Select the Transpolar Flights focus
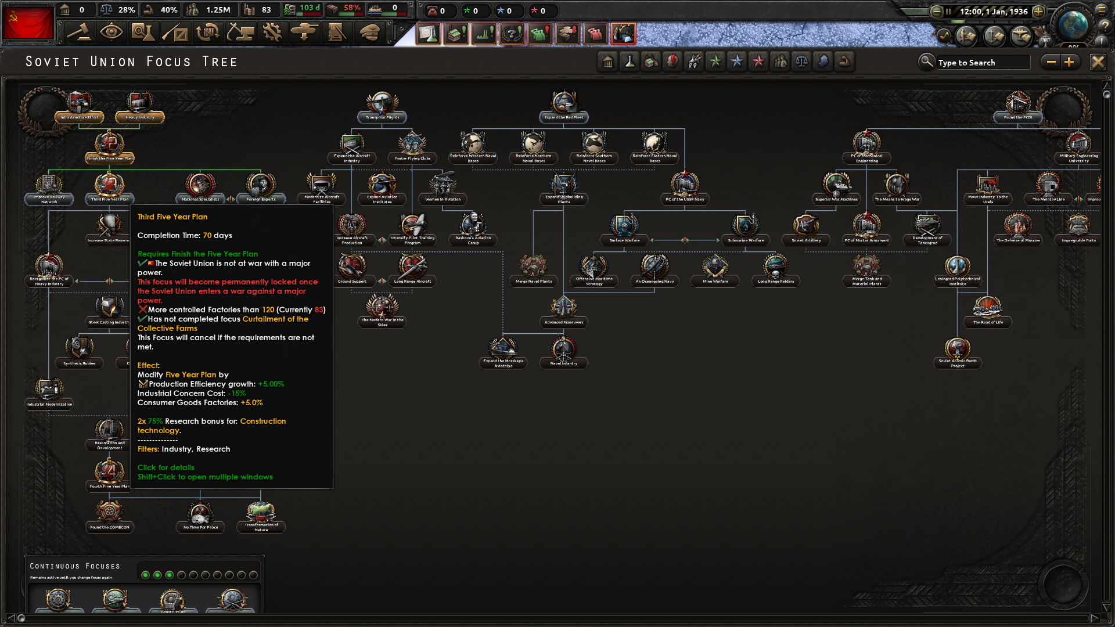The width and height of the screenshot is (1115, 627). tap(382, 104)
